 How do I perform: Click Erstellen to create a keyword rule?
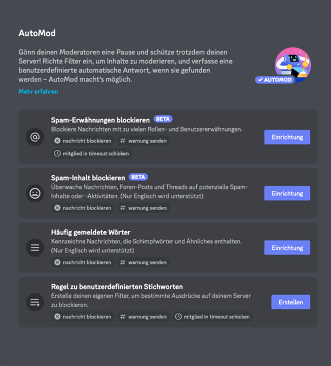point(290,302)
